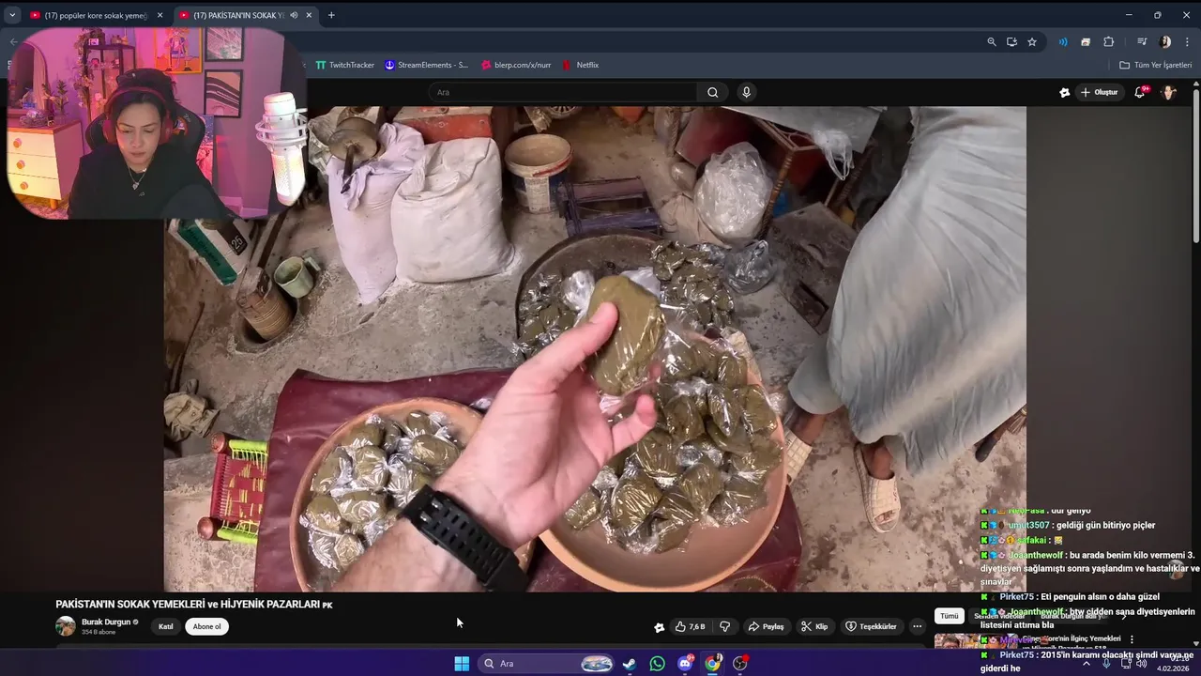Click the 'Paylaş' share button

pyautogui.click(x=766, y=626)
